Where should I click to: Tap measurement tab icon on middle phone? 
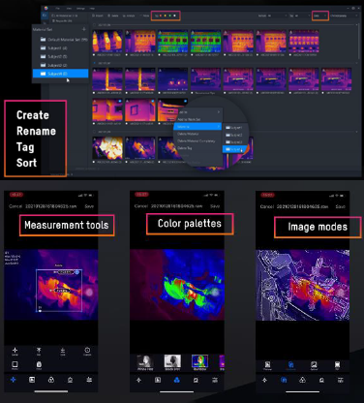(139, 380)
